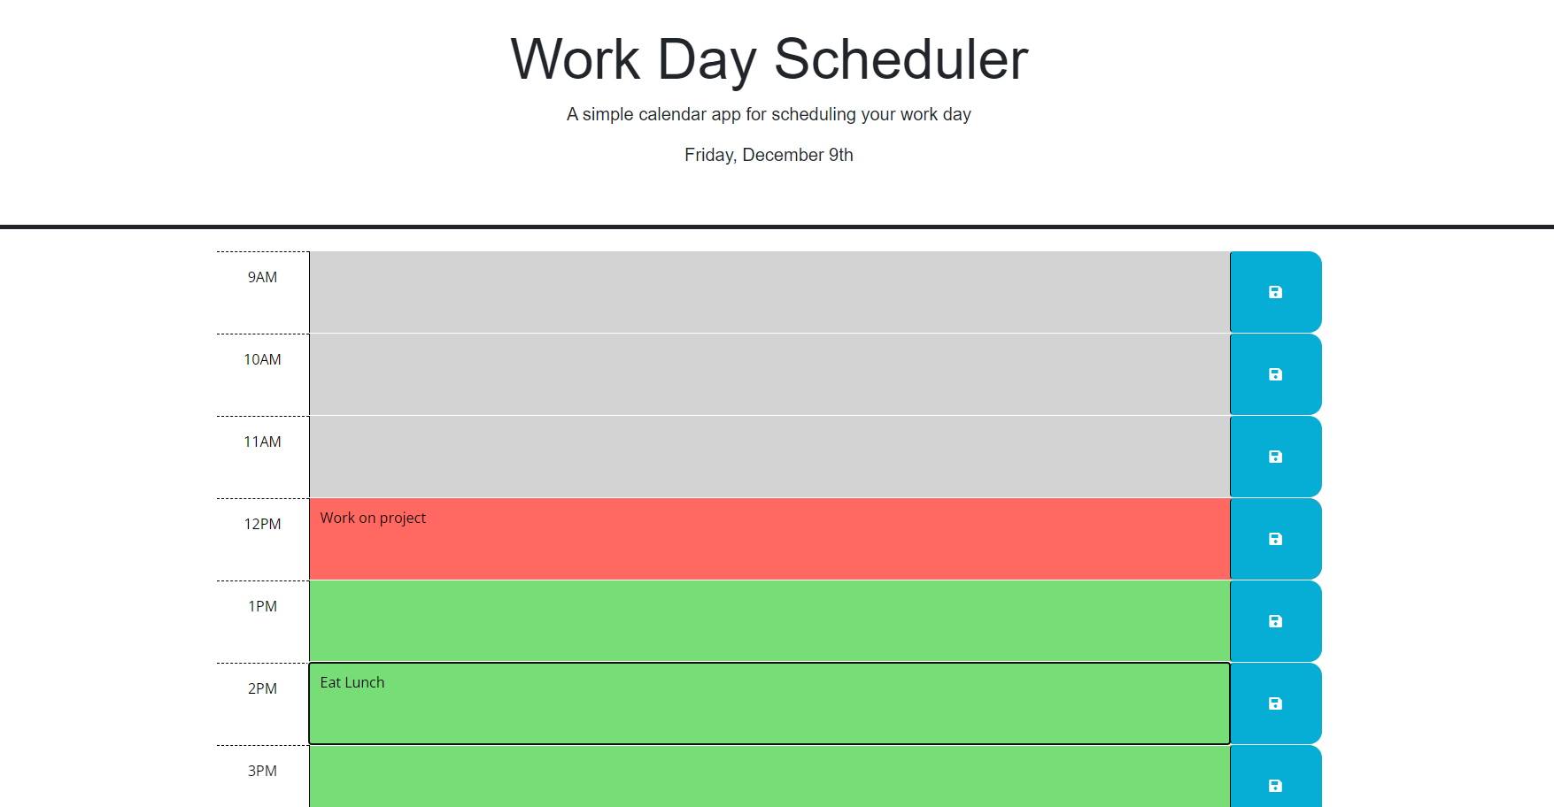The width and height of the screenshot is (1554, 807).
Task: Click the save icon for the 1PM row
Action: click(1275, 620)
